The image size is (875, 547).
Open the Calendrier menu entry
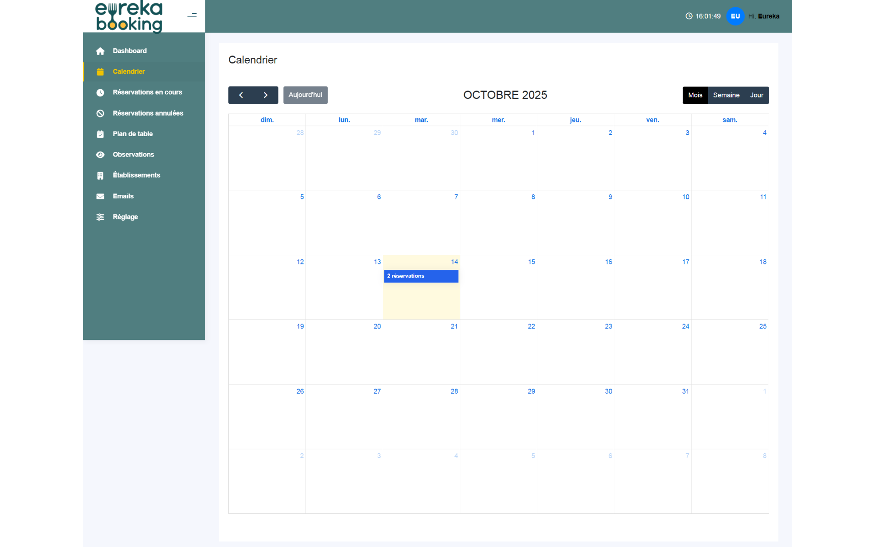(129, 71)
